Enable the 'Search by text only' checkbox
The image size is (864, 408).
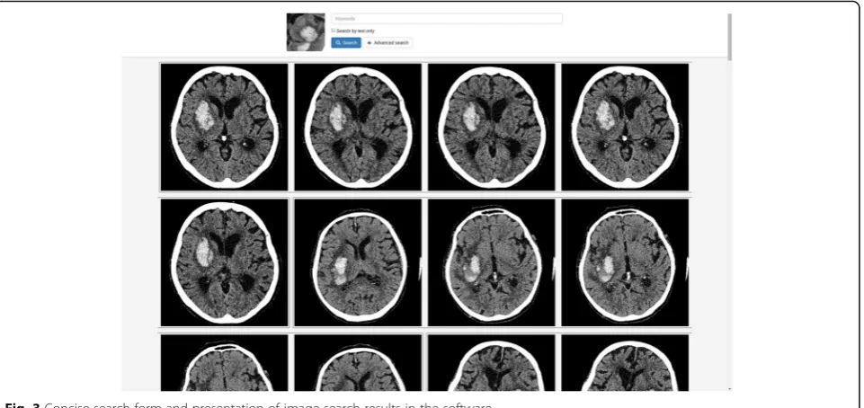334,31
